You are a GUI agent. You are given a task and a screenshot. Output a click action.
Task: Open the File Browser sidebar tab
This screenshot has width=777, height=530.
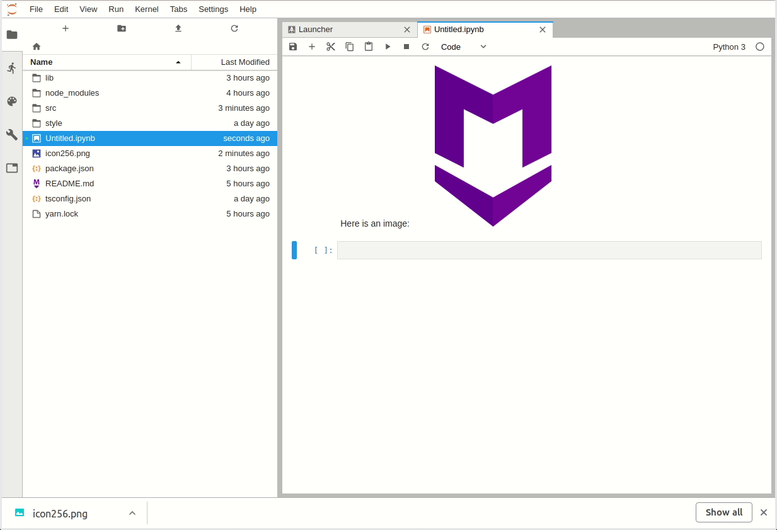tap(11, 35)
